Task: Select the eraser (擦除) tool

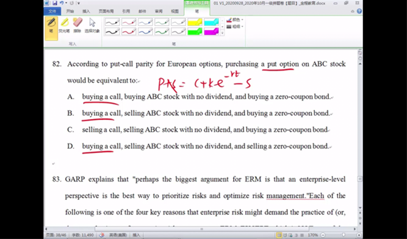Action: coord(77,26)
